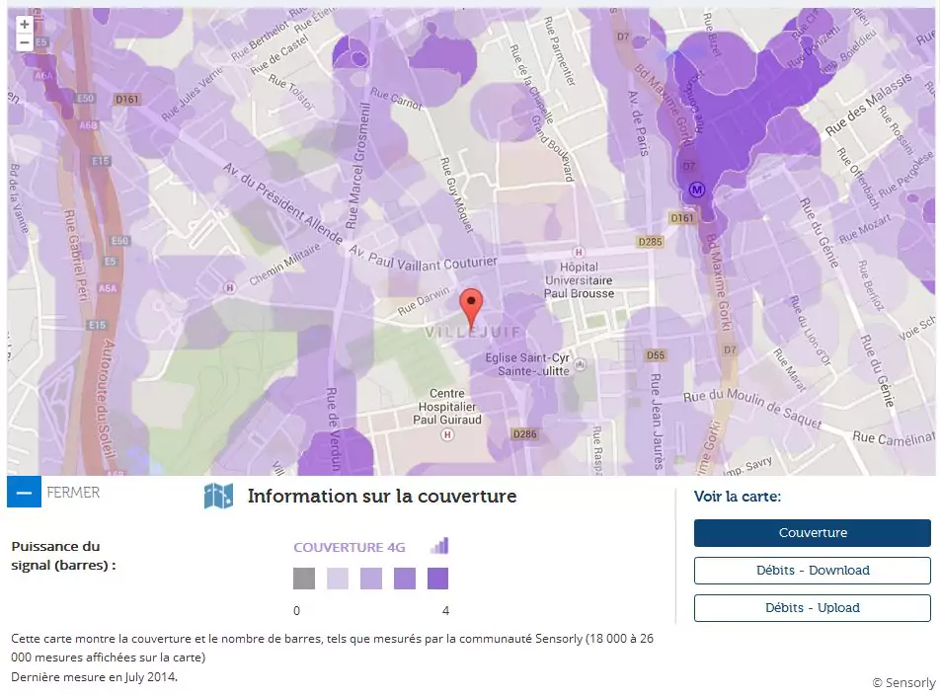
Task: Click the Centre Hospitalier Paul Guiraud marker
Action: (x=448, y=433)
